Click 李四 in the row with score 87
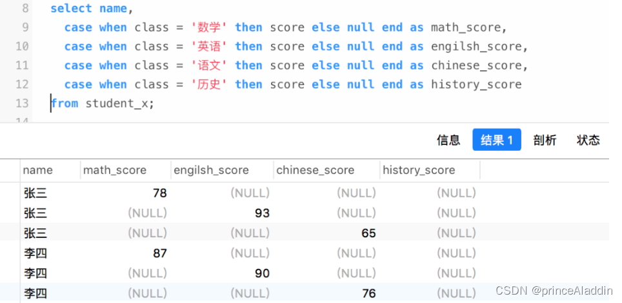Viewport: 622px width, 303px height. click(x=35, y=253)
